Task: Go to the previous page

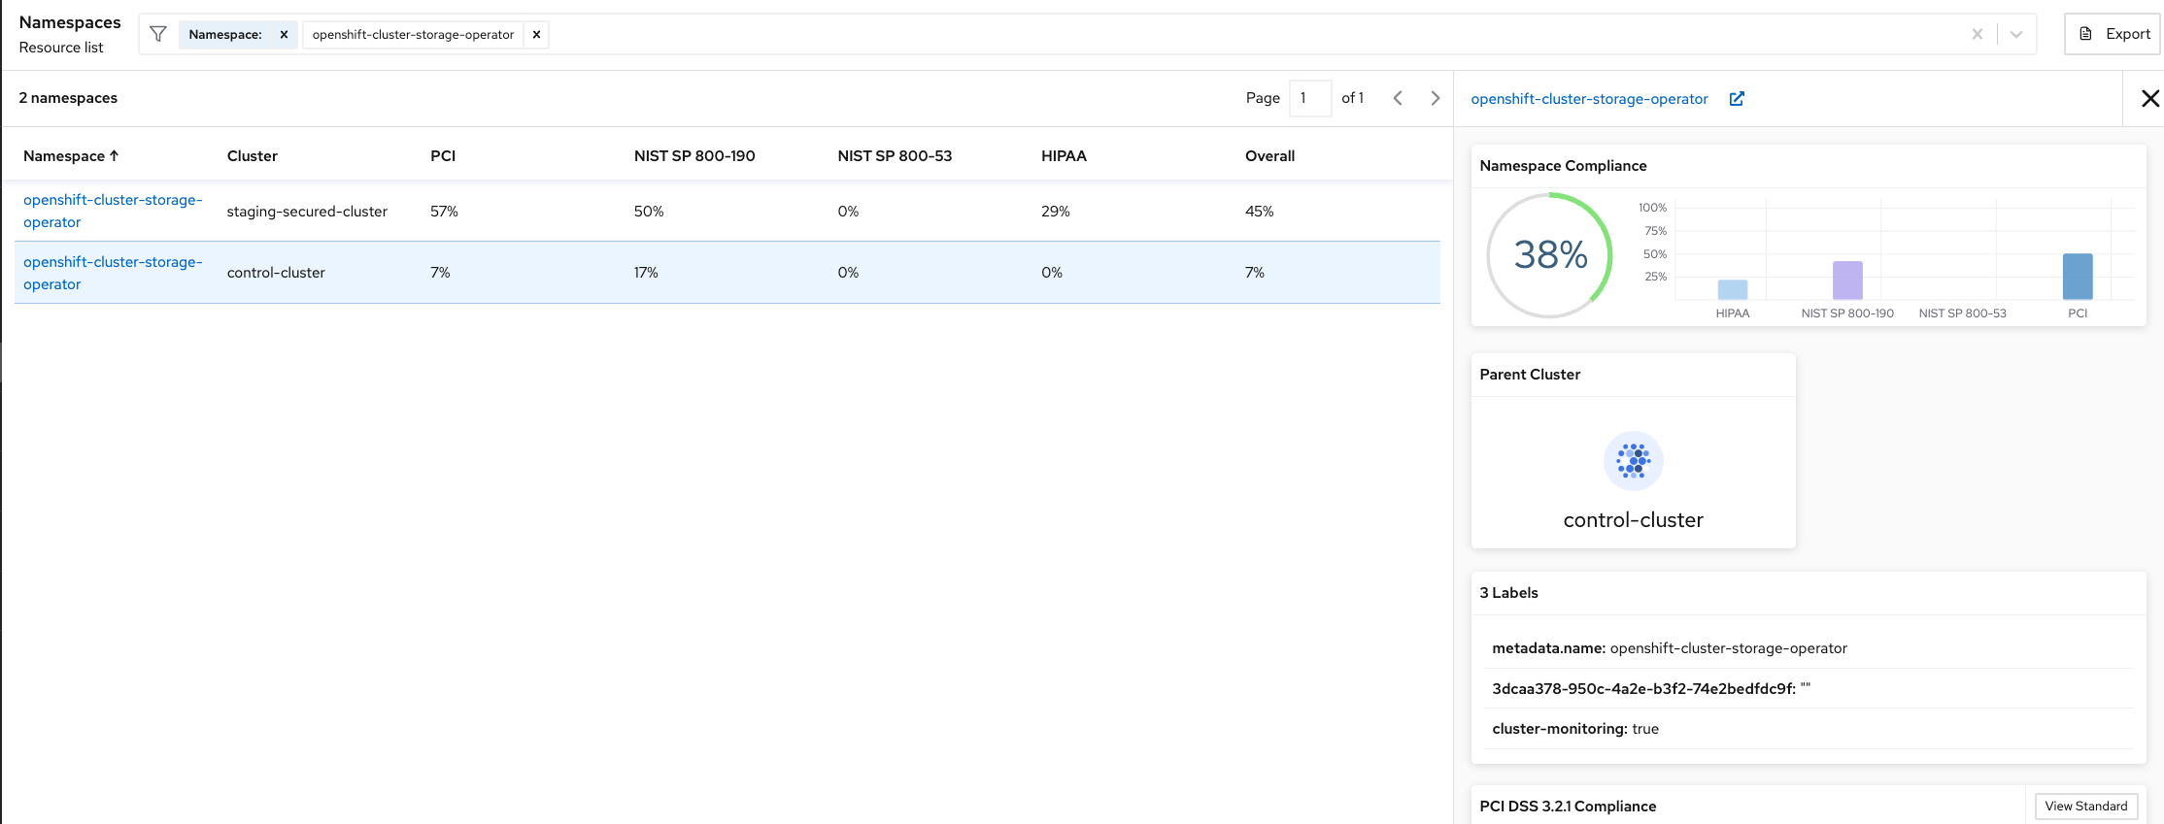Action: 1398,98
